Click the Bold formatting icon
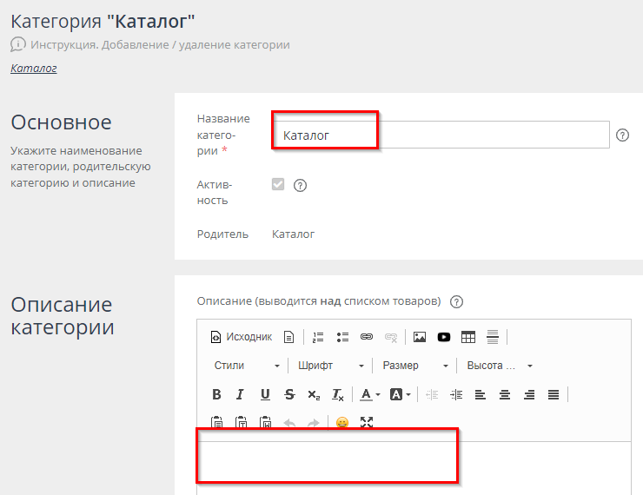 [x=216, y=394]
